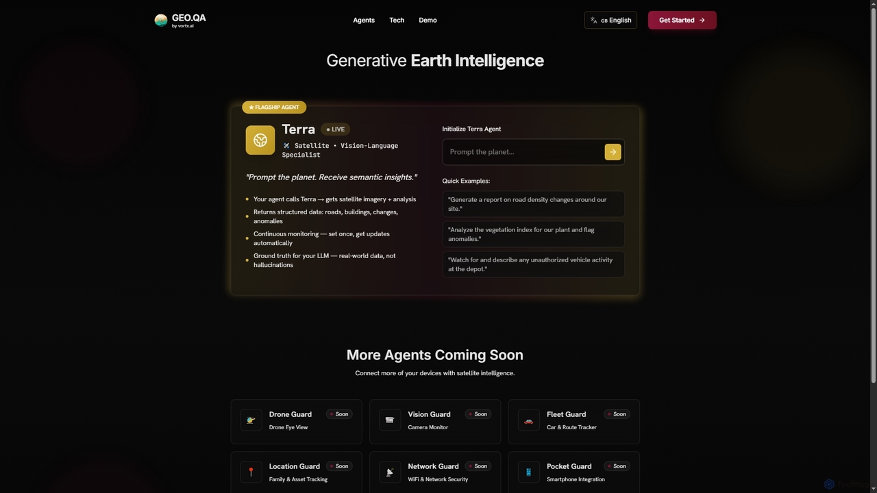Click the 'Ground truth for your LLM' bullet
Viewport: 877px width, 493px height.
click(324, 260)
